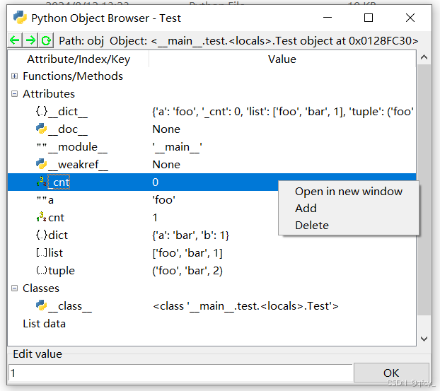440x391 pixels.
Task: Maximize the Python Object Browser window
Action: 369,18
